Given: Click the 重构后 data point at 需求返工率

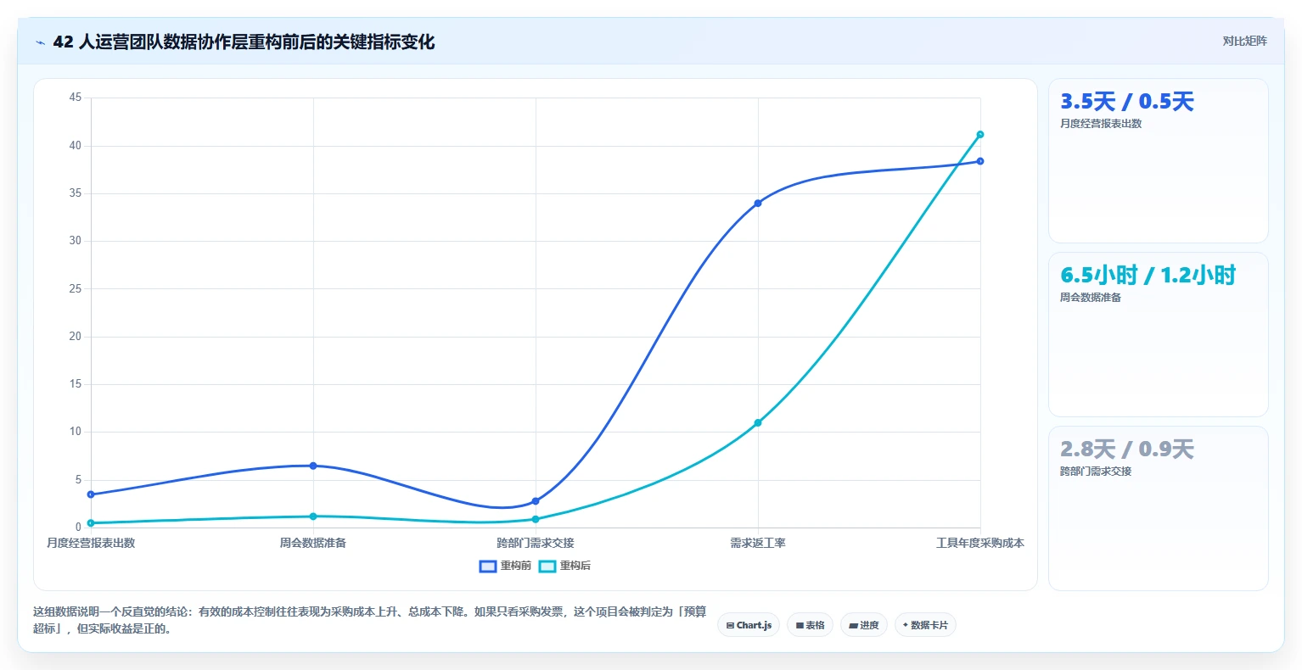Looking at the screenshot, I should [758, 422].
